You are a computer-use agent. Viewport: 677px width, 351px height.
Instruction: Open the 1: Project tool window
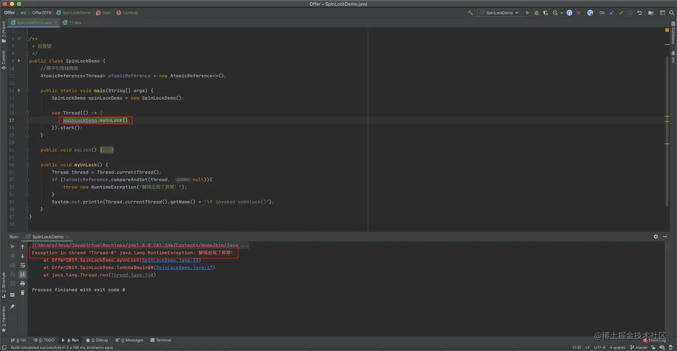[x=4, y=32]
